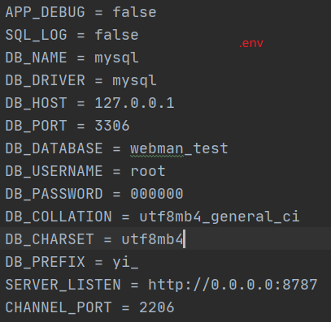Image resolution: width=331 pixels, height=322 pixels.
Task: Click the 3306 port value
Action: (x=112, y=126)
